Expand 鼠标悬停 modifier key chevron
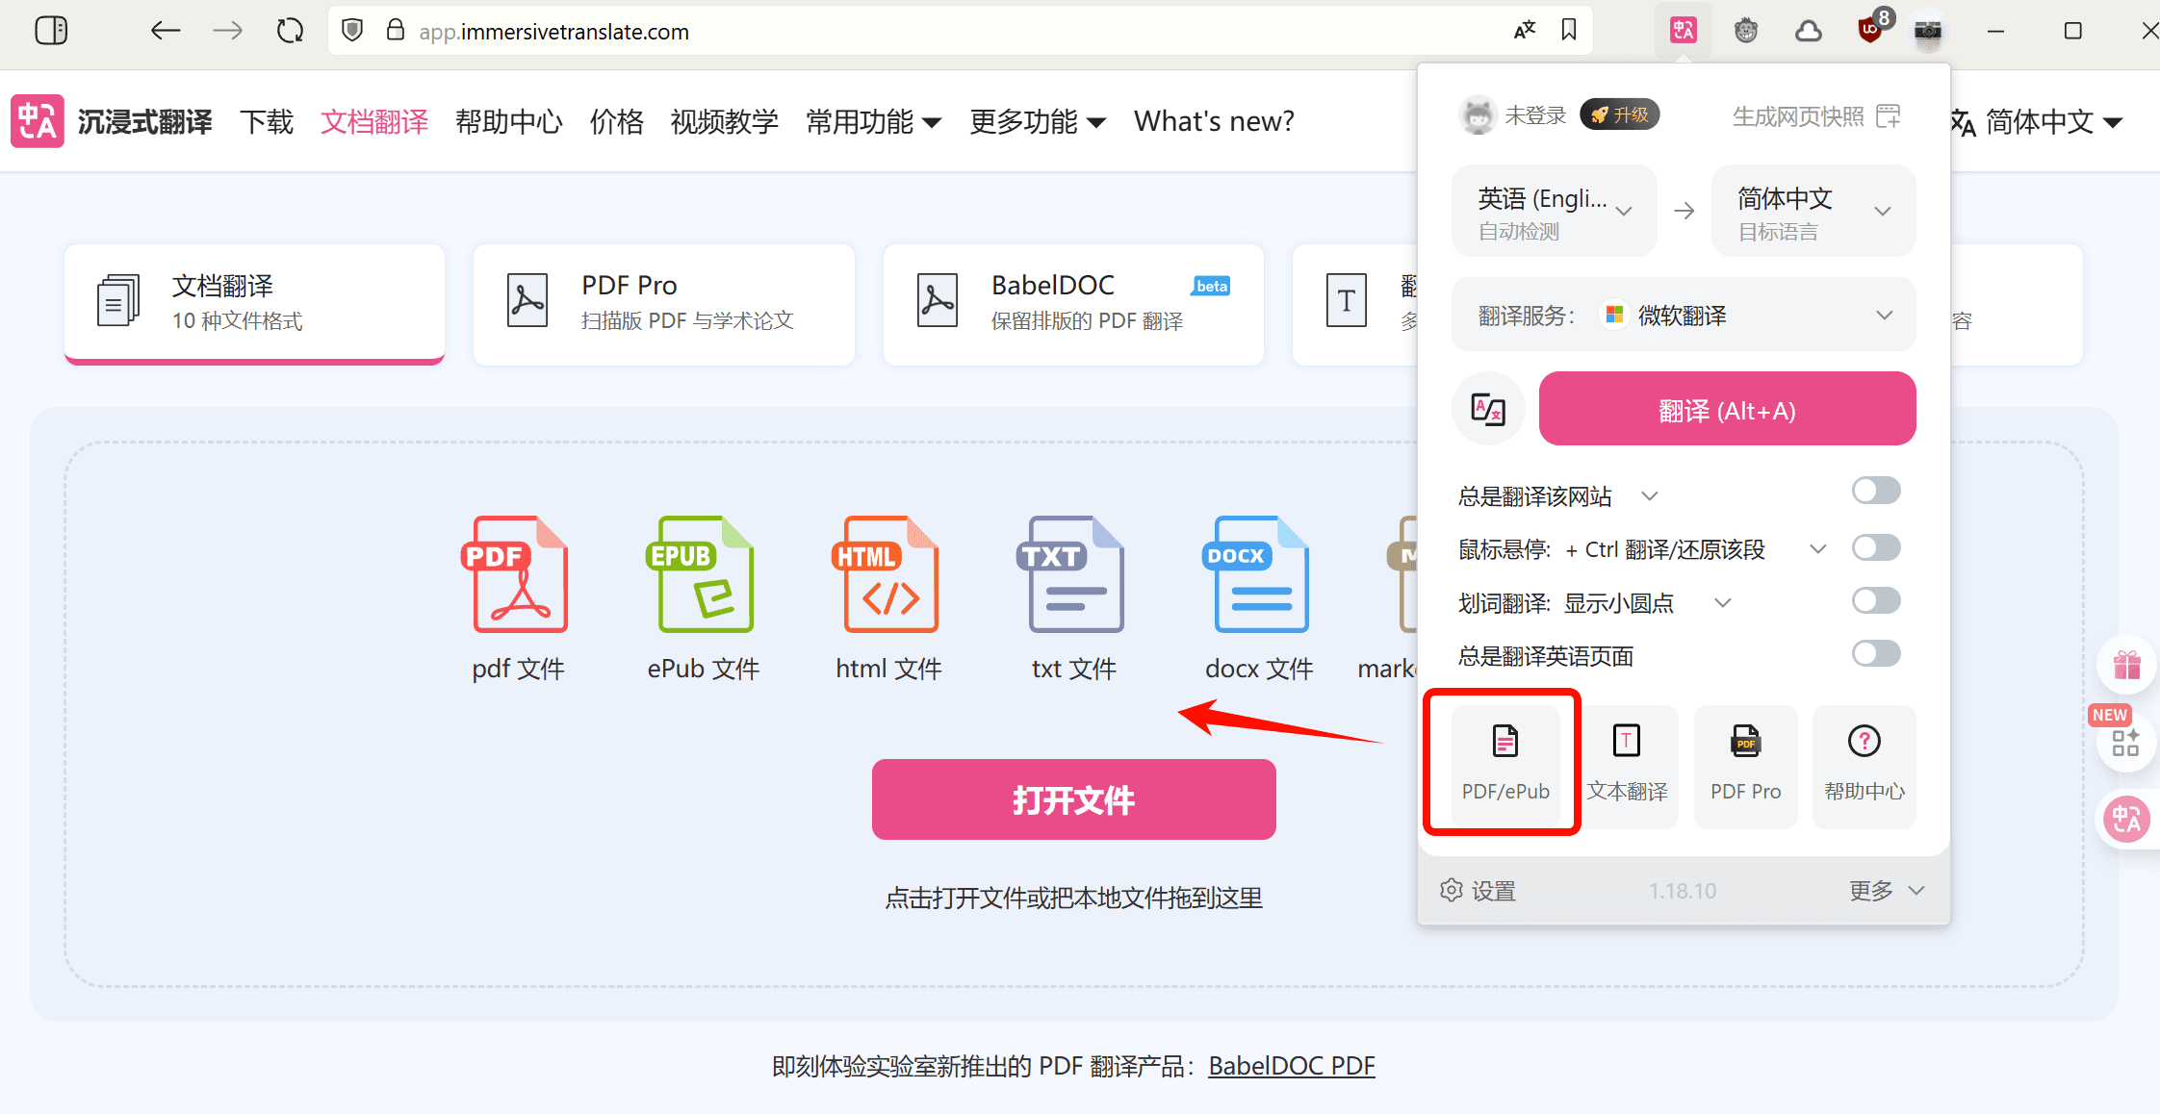Viewport: 2160px width, 1114px height. [x=1817, y=549]
